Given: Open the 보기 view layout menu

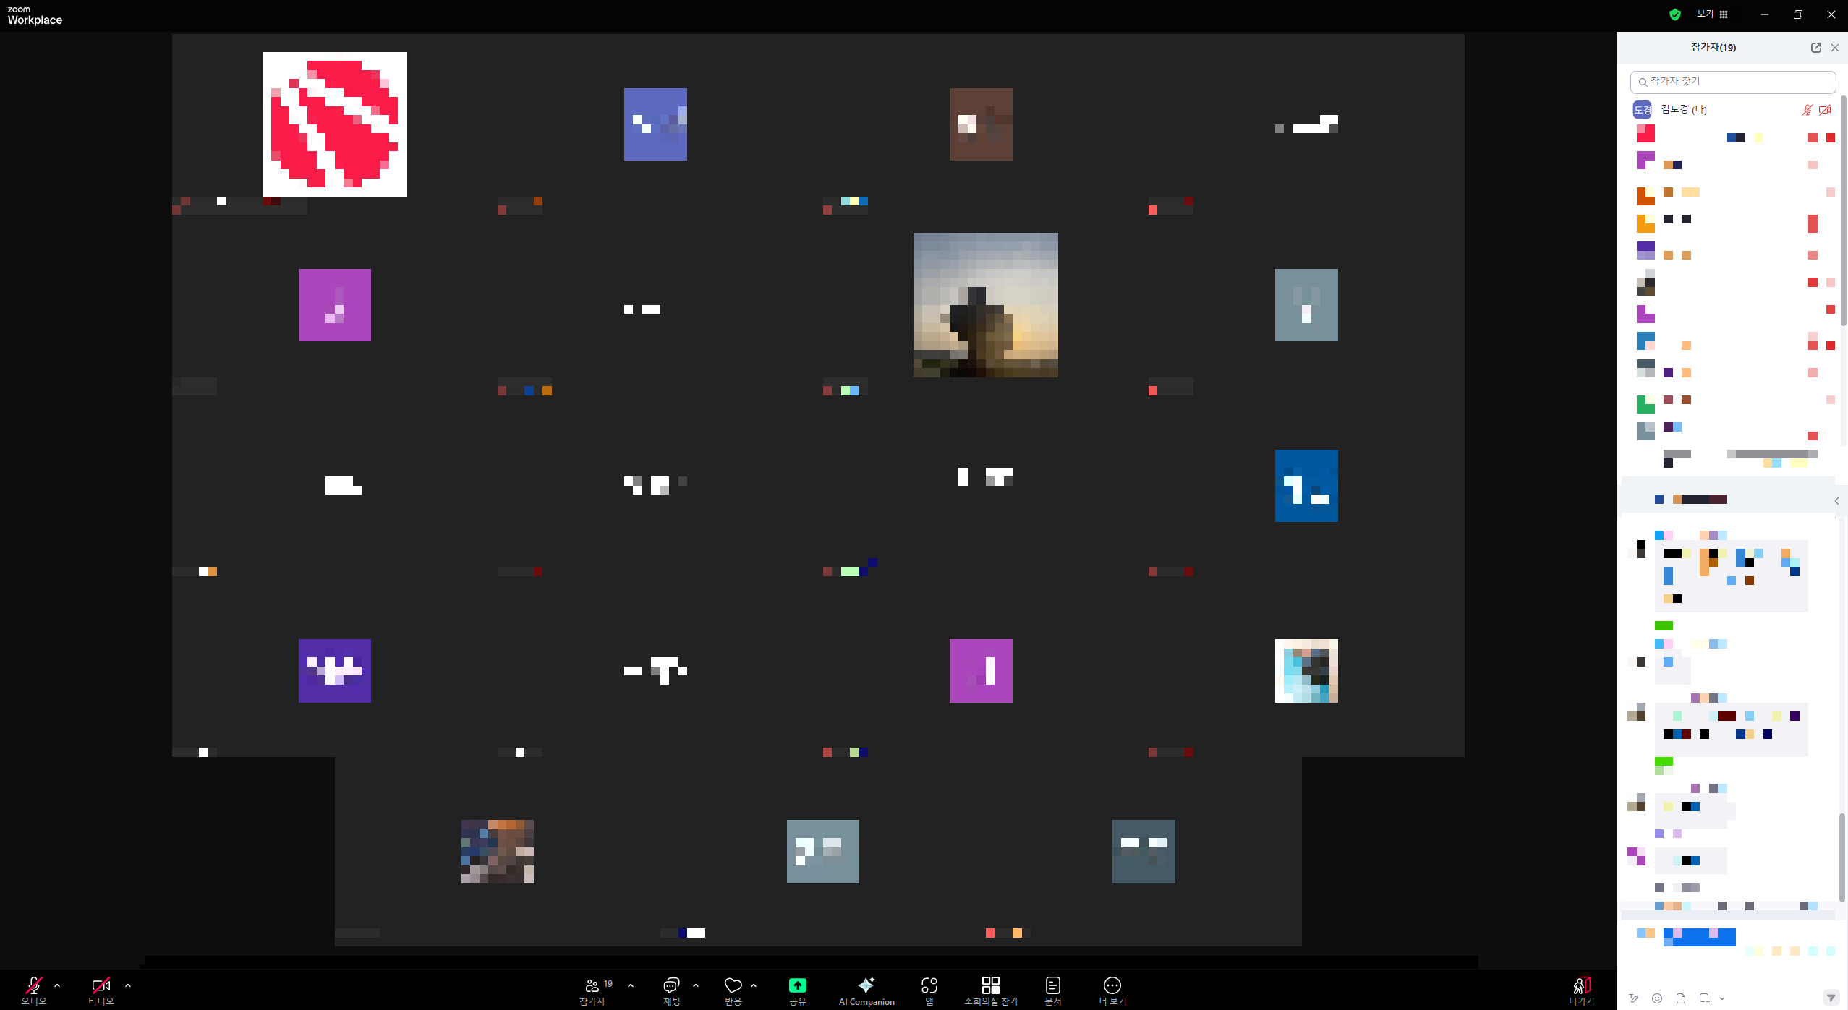Looking at the screenshot, I should tap(1712, 14).
